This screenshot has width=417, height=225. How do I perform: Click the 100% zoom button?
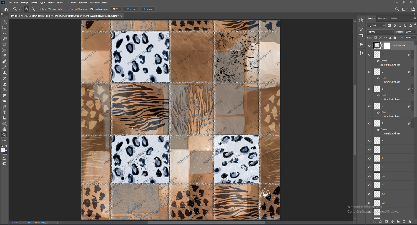116,9
